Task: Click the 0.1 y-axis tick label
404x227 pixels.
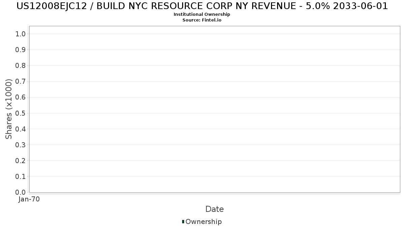Action: point(21,177)
